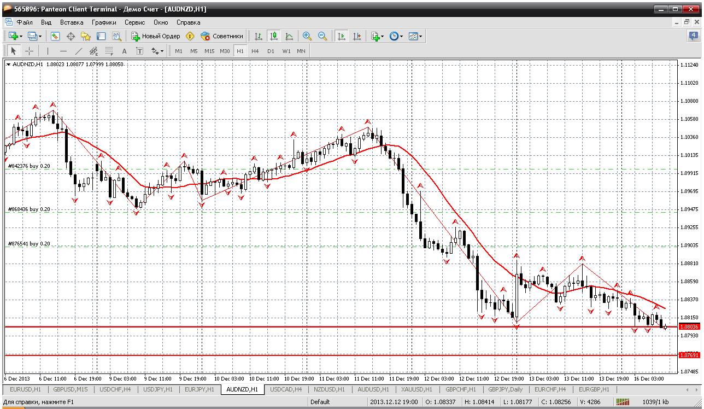Viewport: 704px width, 409px height.
Task: Click the connection status 1039/1 kb indicator
Action: click(656, 402)
